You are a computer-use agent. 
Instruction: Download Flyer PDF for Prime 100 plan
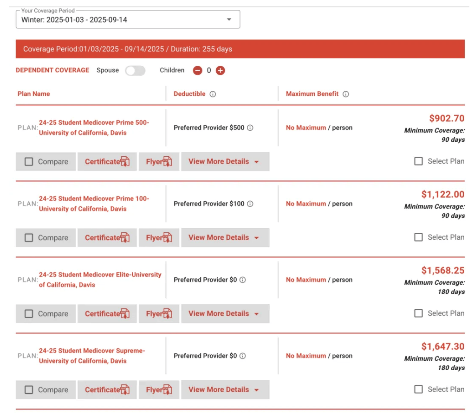(x=159, y=238)
